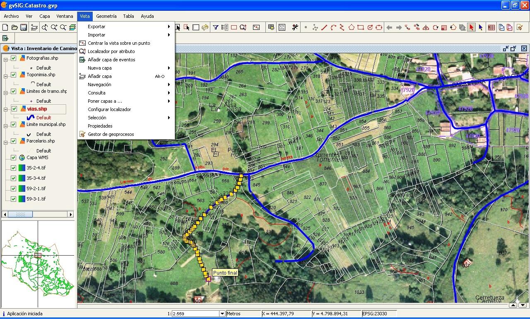Switch to the Tabla menu
This screenshot has height=319, width=530.
point(128,16)
